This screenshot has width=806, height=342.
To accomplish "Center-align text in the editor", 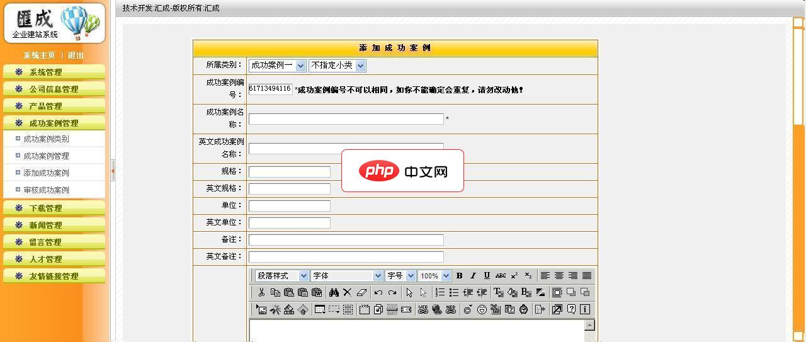I will tap(559, 275).
